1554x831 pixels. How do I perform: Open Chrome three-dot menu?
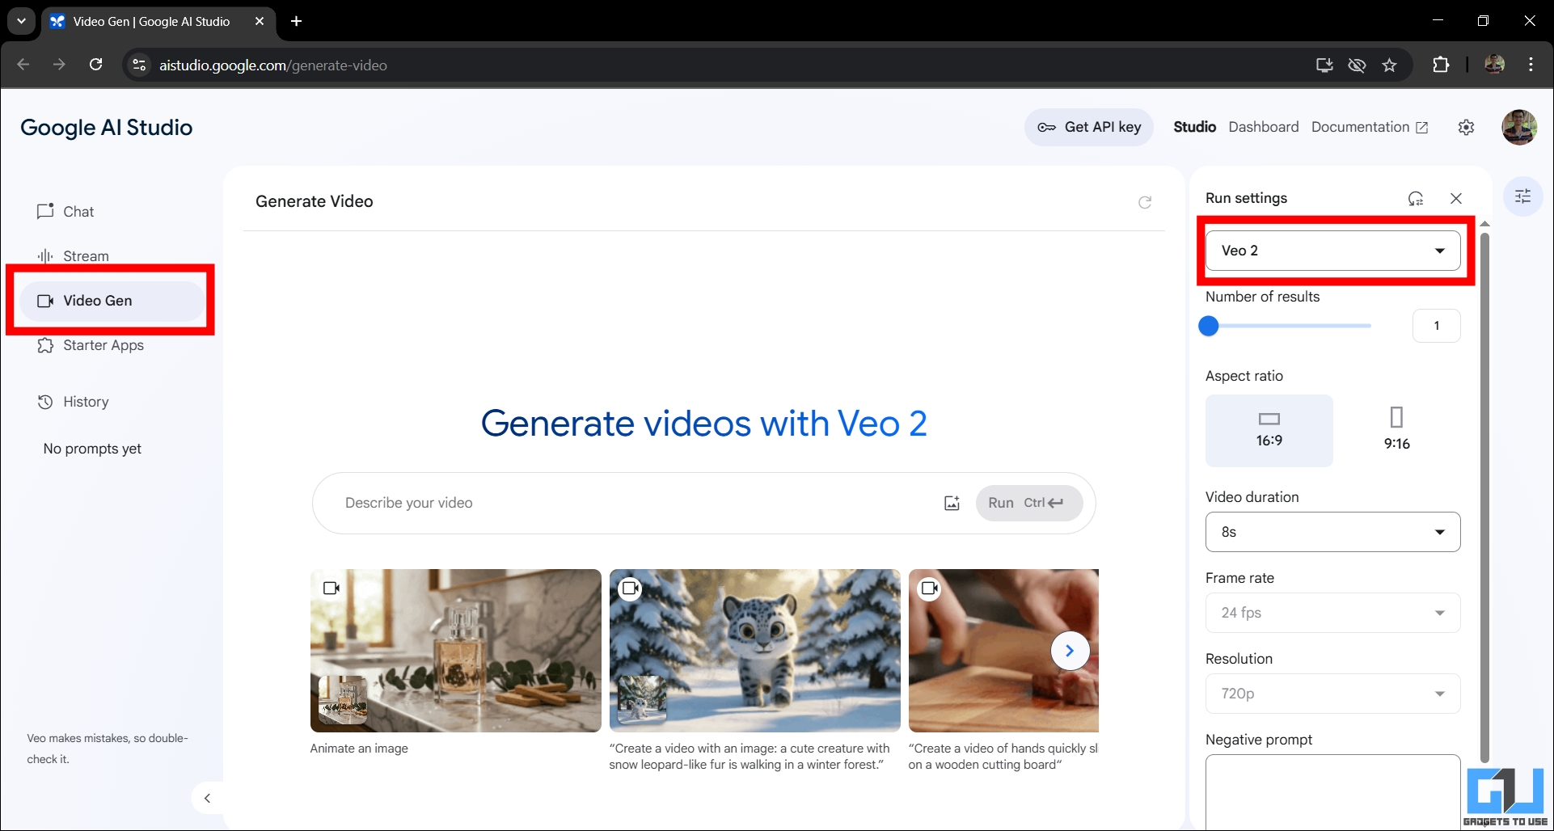pos(1531,65)
